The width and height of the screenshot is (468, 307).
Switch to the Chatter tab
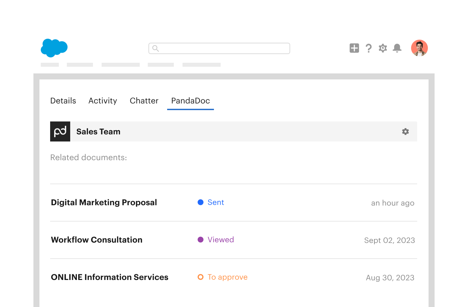(x=144, y=101)
